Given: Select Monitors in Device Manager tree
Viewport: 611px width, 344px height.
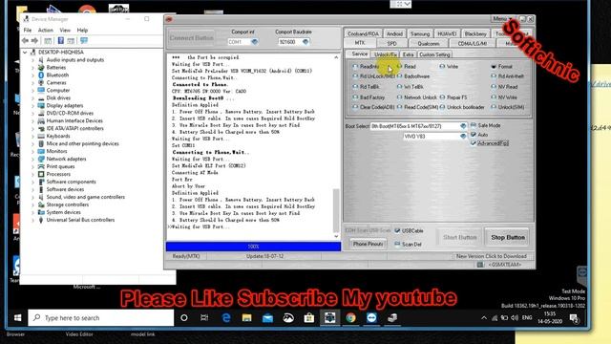Looking at the screenshot, I should tap(56, 151).
